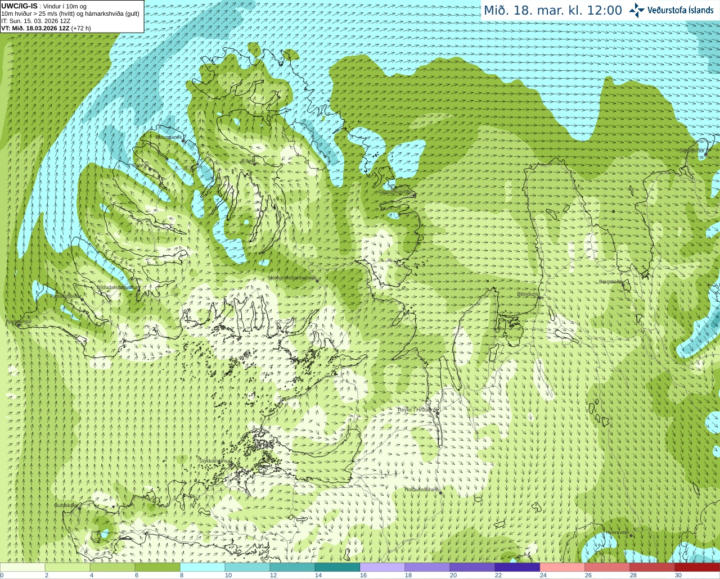Click the Æðey station marker dot

pos(253,164)
